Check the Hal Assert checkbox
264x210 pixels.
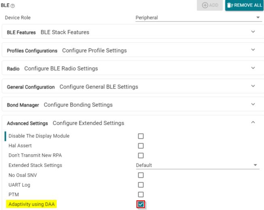pyautogui.click(x=141, y=146)
